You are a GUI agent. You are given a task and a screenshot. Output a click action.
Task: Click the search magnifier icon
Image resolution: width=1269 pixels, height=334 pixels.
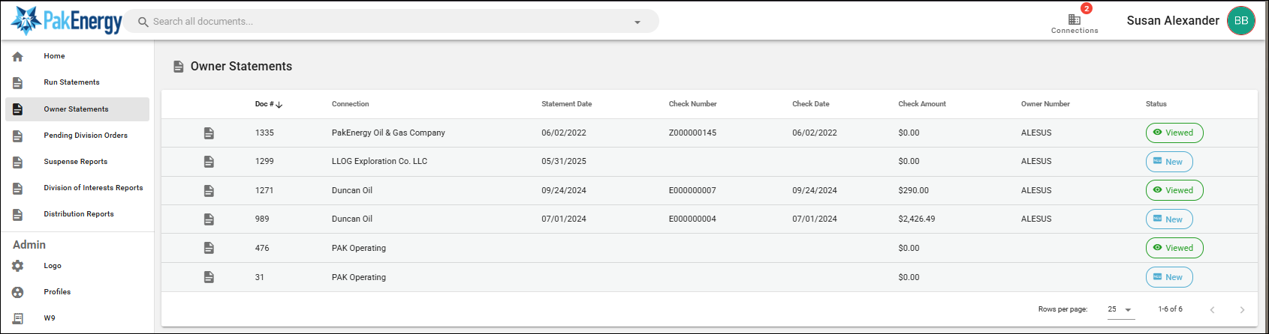pos(143,22)
